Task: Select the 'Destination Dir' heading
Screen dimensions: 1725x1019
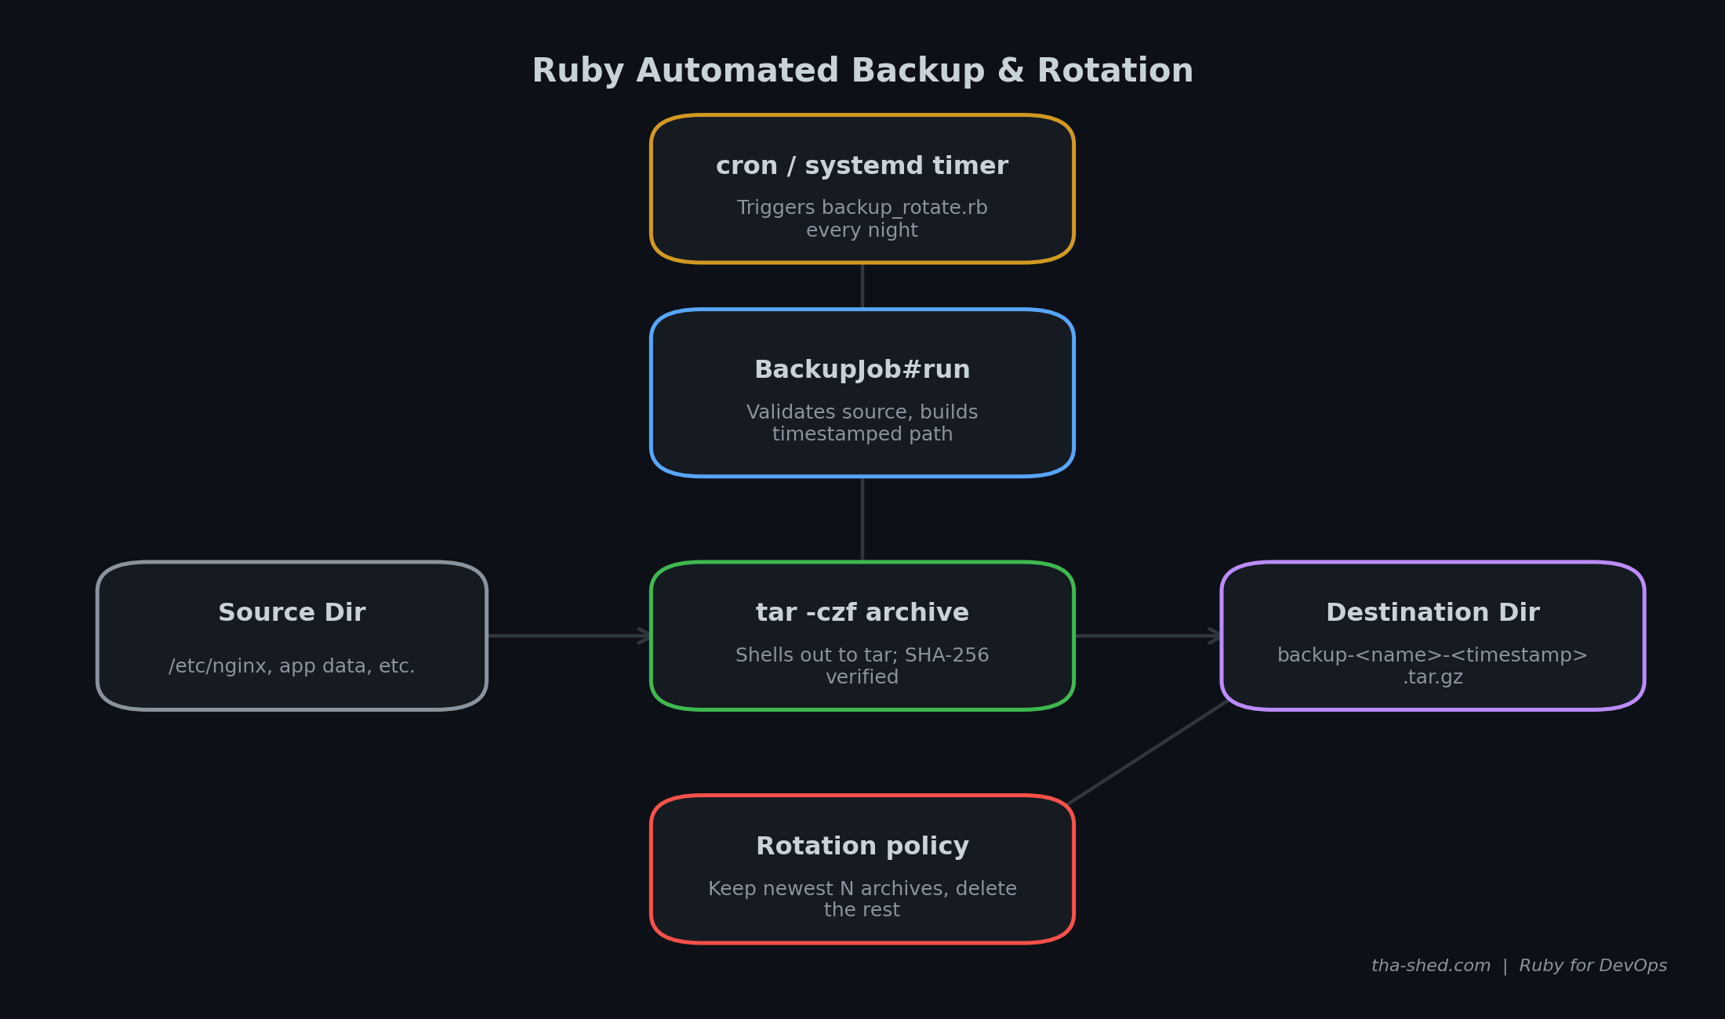Action: (1433, 613)
